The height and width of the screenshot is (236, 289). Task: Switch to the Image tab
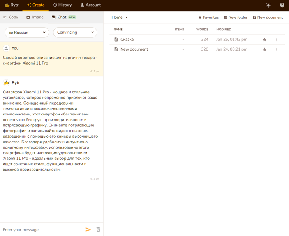tap(35, 17)
